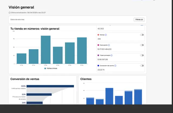173x113 pixels.
Task: Enable the Facturación metric toggle
Action: (142, 45)
